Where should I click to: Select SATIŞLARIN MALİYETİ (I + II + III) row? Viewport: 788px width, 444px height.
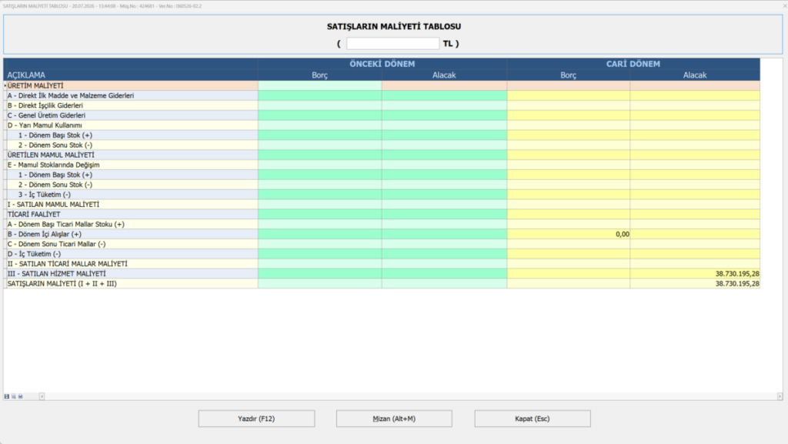382,283
